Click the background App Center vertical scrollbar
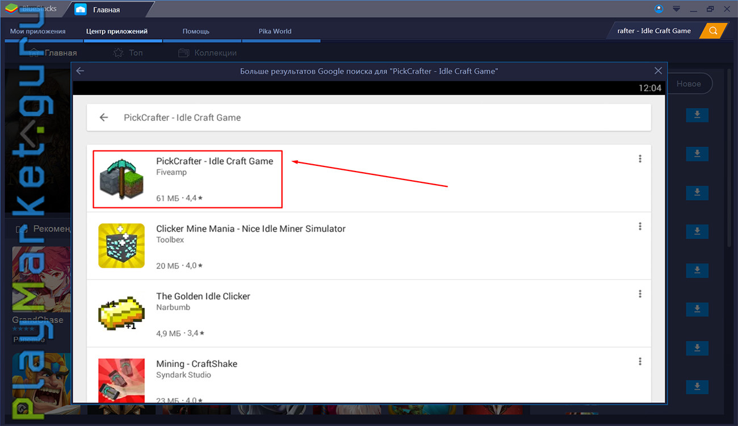Image resolution: width=738 pixels, height=426 pixels. pyautogui.click(x=730, y=159)
